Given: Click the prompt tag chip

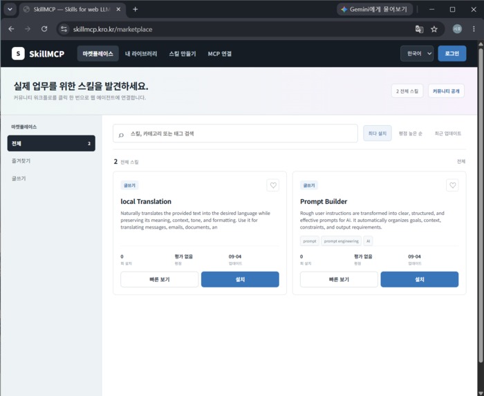Looking at the screenshot, I should coord(310,241).
